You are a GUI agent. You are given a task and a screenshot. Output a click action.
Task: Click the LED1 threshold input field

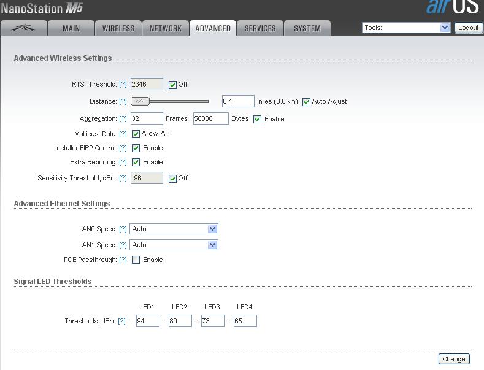pyautogui.click(x=147, y=321)
